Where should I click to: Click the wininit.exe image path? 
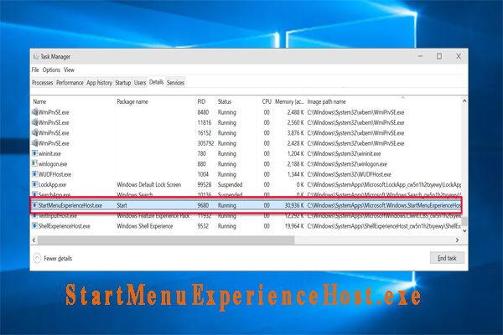coord(344,154)
